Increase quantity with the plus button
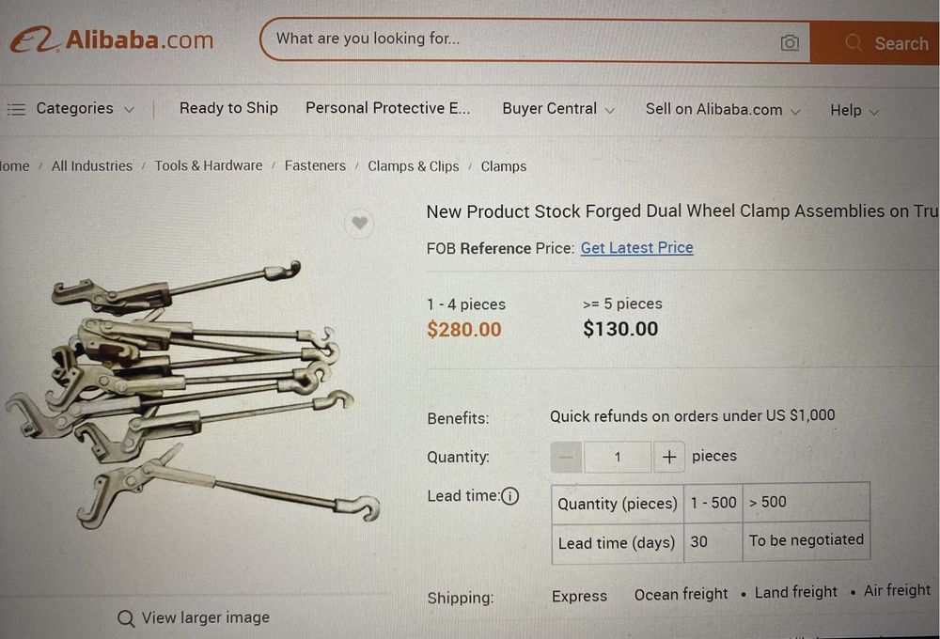Screen dimensions: 940x639 (668, 457)
